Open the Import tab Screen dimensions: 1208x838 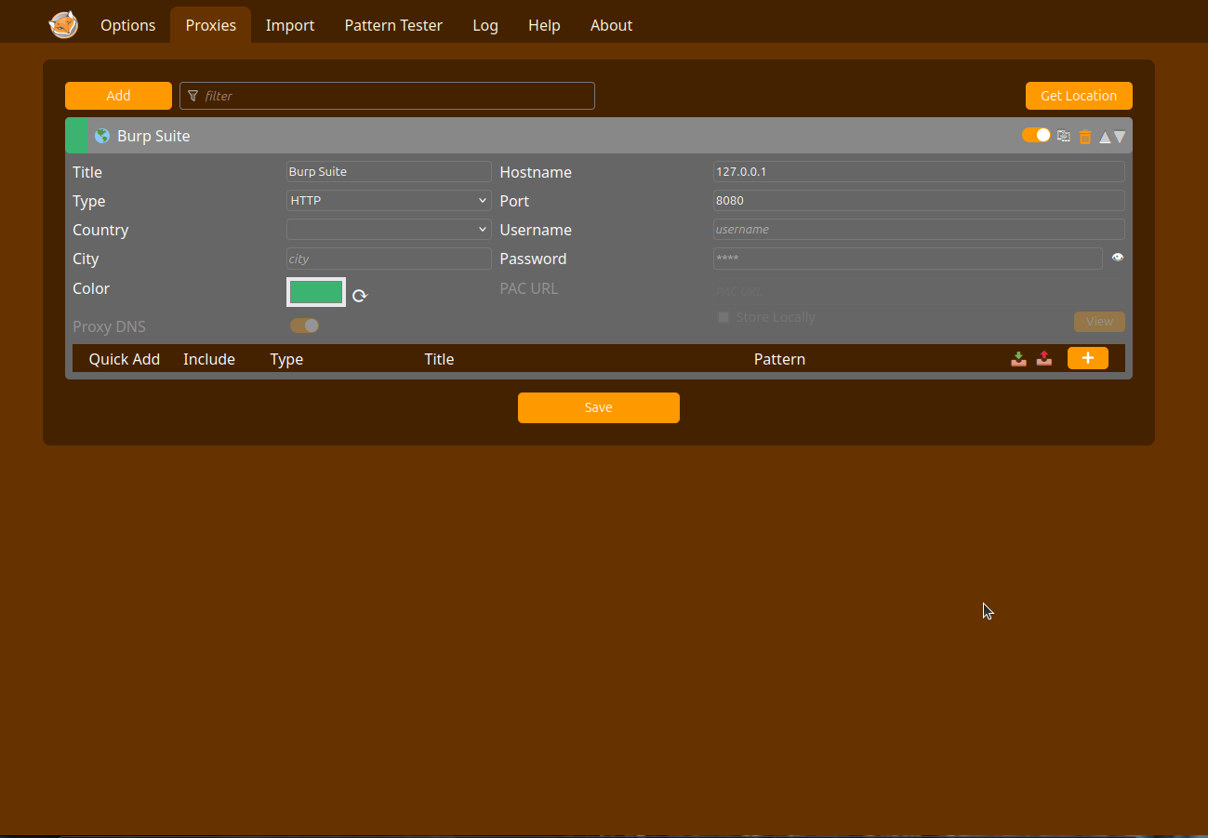pyautogui.click(x=290, y=25)
